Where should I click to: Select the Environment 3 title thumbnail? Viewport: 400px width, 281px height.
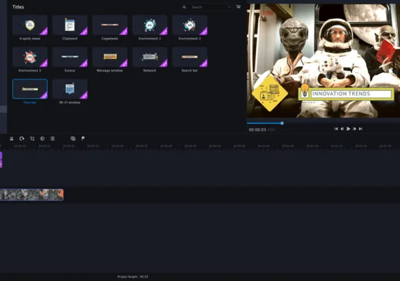click(30, 57)
